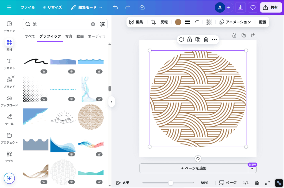
Task: Switch to the すべて tab
Action: (30, 36)
